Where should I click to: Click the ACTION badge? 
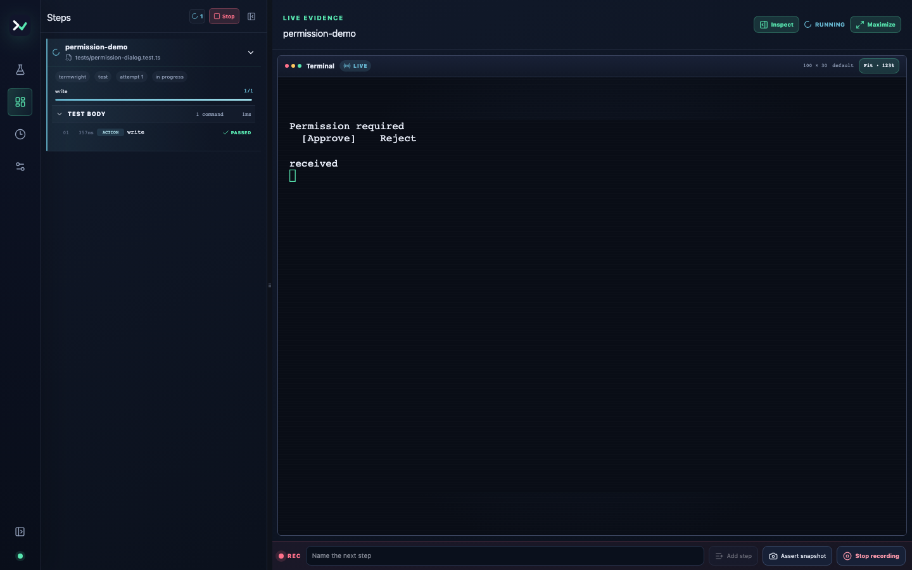[x=111, y=132]
